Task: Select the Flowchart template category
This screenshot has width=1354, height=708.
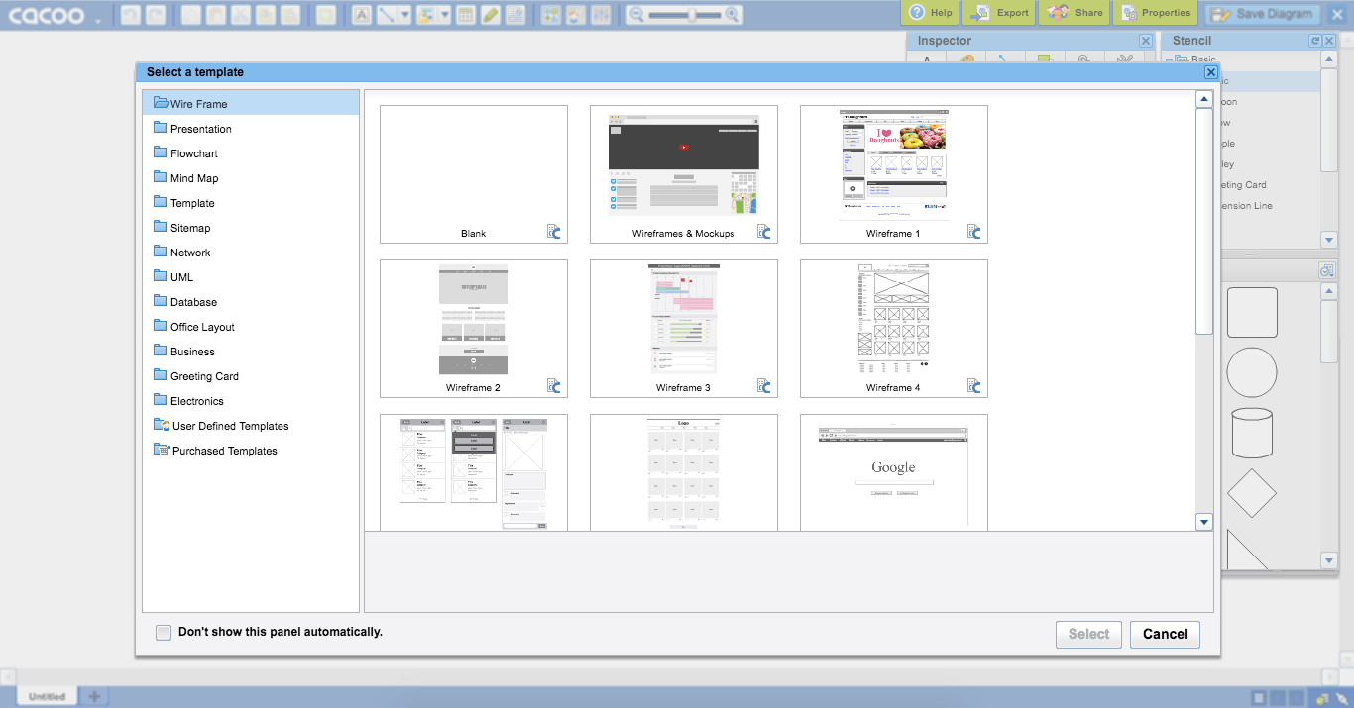Action: point(251,152)
